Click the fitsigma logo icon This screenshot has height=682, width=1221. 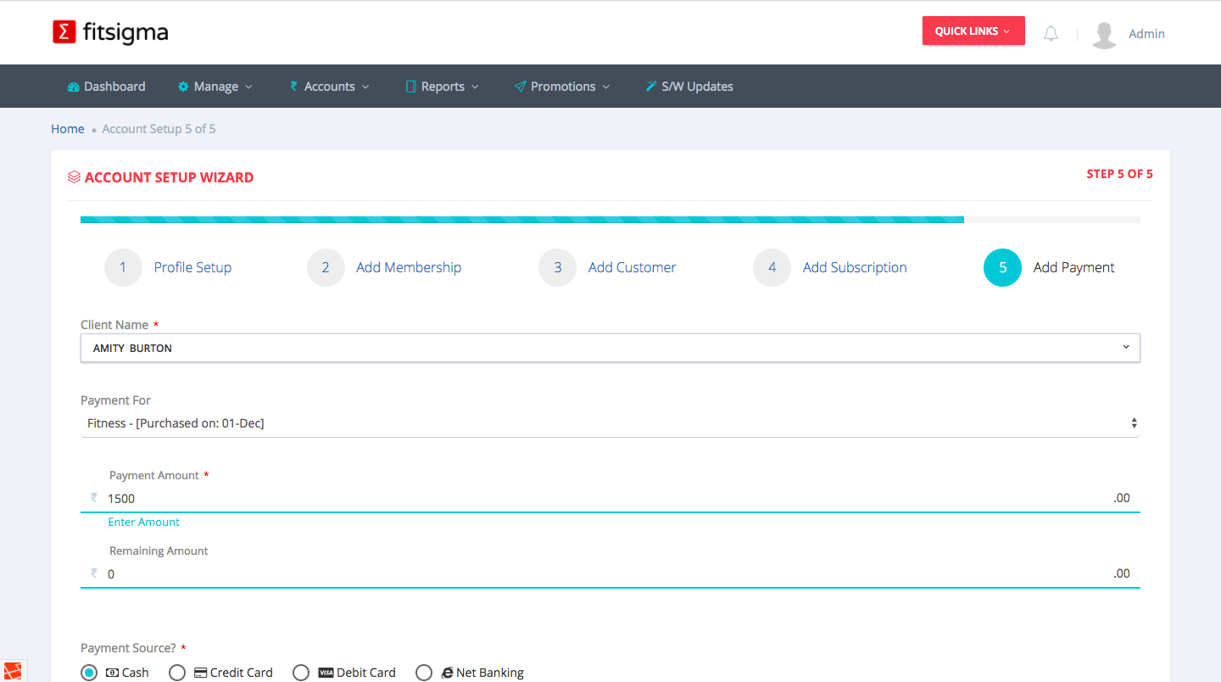point(64,32)
